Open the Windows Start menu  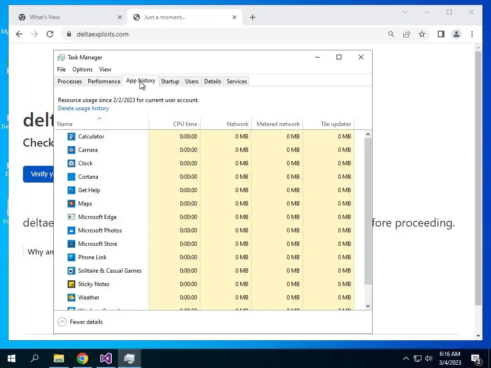[12, 358]
